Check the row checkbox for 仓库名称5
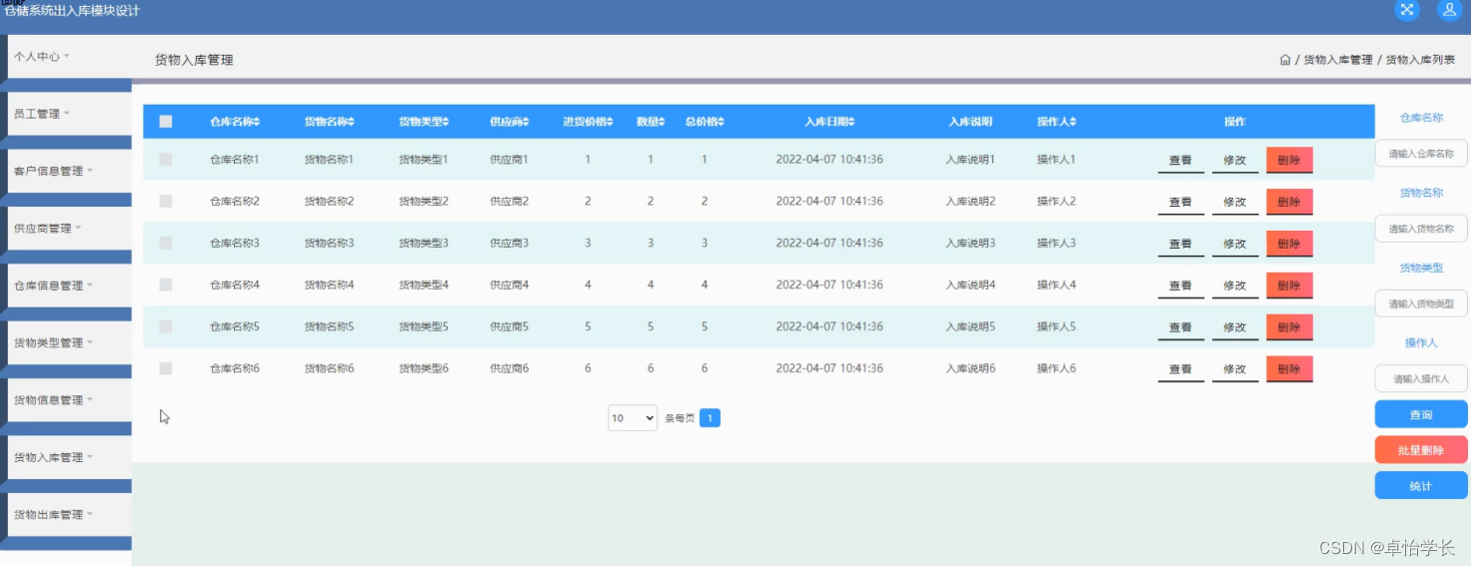This screenshot has height=566, width=1471. 166,326
